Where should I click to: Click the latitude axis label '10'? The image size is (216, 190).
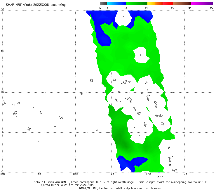(2, 91)
